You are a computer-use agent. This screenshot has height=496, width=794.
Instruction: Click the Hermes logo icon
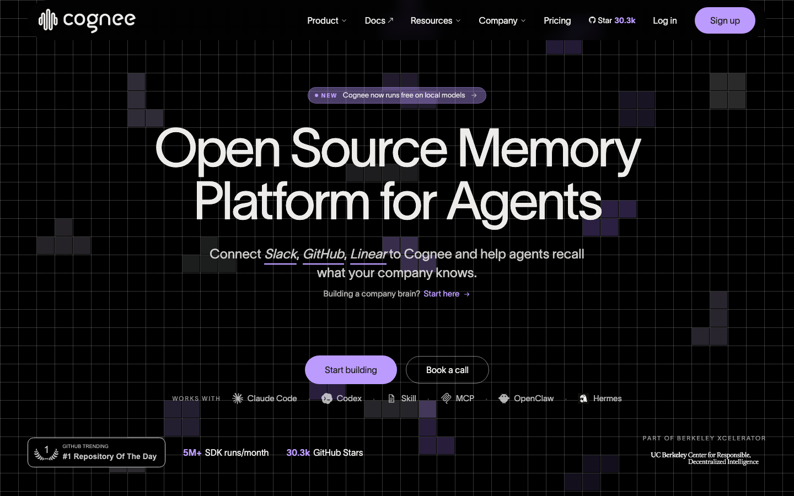pyautogui.click(x=583, y=398)
